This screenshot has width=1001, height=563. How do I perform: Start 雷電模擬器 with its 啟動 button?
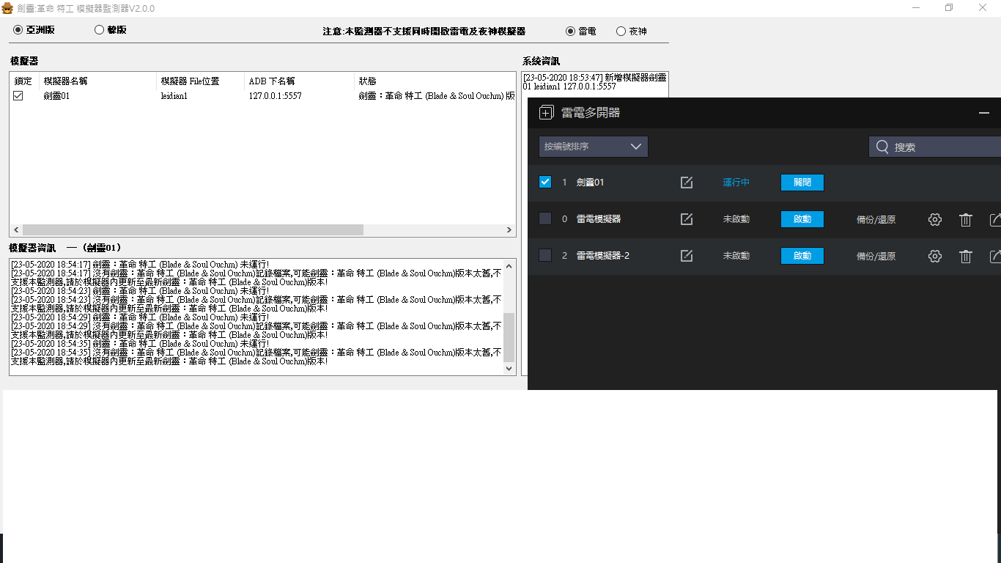802,219
